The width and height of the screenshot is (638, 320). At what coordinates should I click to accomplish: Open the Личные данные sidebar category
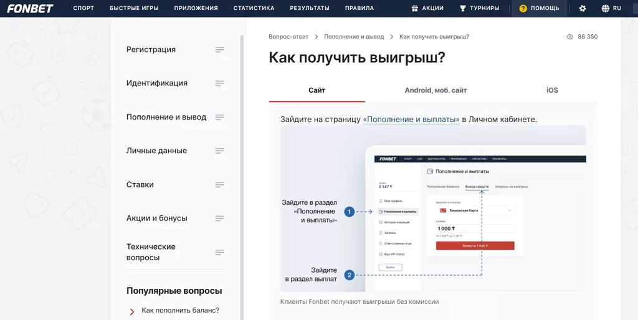pyautogui.click(x=156, y=151)
